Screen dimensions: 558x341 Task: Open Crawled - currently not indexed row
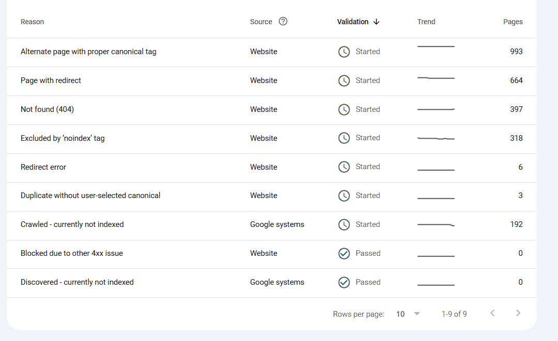click(x=72, y=224)
